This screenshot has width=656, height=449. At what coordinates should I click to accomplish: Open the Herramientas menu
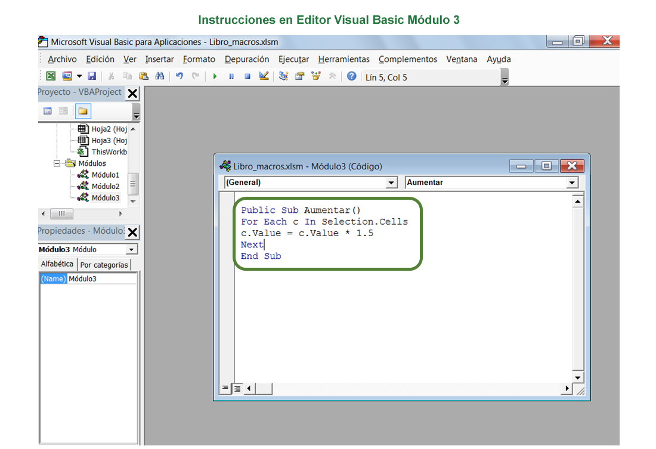pos(344,60)
